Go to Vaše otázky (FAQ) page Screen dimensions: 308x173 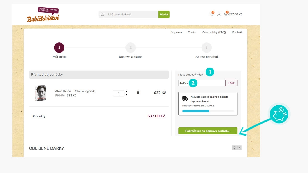click(213, 32)
